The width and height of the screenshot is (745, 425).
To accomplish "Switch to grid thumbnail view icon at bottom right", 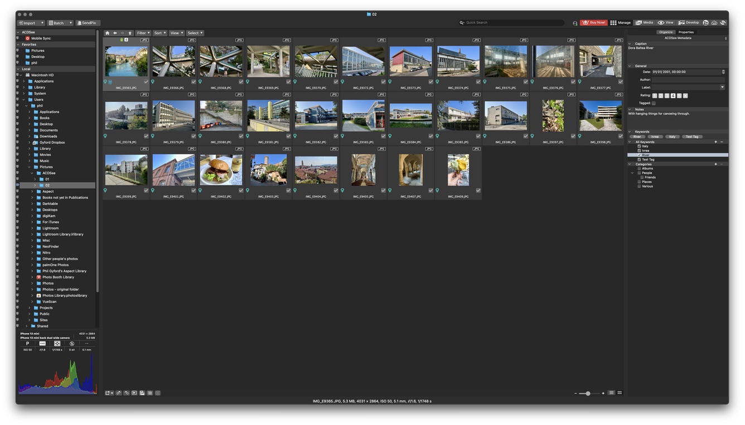I will click(x=620, y=393).
